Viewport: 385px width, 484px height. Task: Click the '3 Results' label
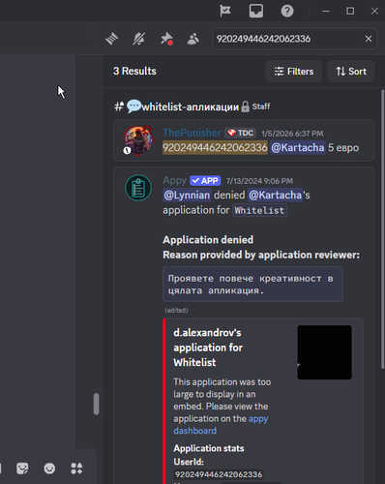pyautogui.click(x=134, y=71)
